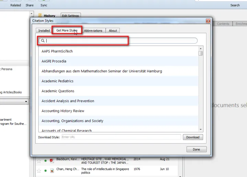The image size is (247, 177).
Task: Click the History folder icon
Action: coord(40,15)
